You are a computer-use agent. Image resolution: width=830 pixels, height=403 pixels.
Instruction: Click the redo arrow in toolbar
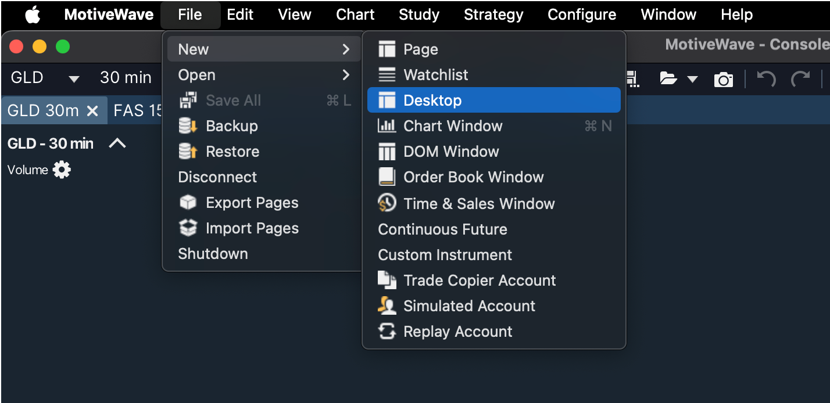(x=800, y=79)
